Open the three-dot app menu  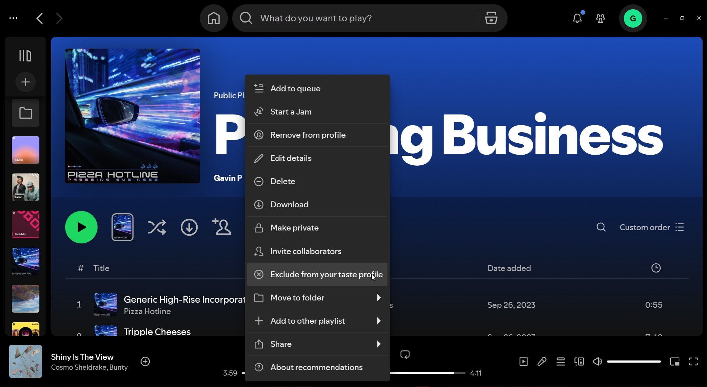click(13, 18)
